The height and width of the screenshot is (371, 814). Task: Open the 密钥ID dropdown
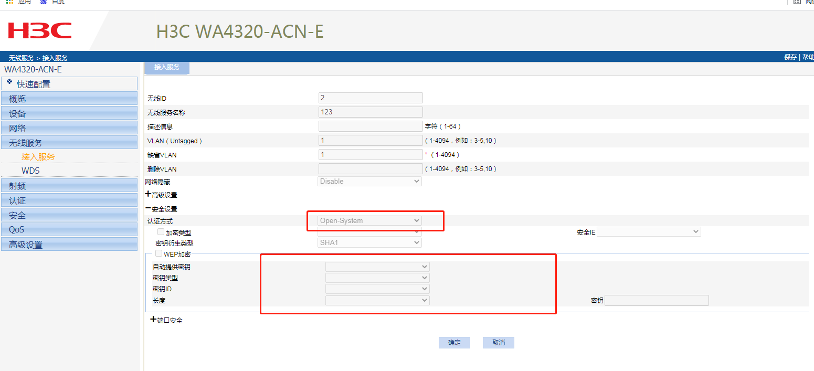[377, 289]
